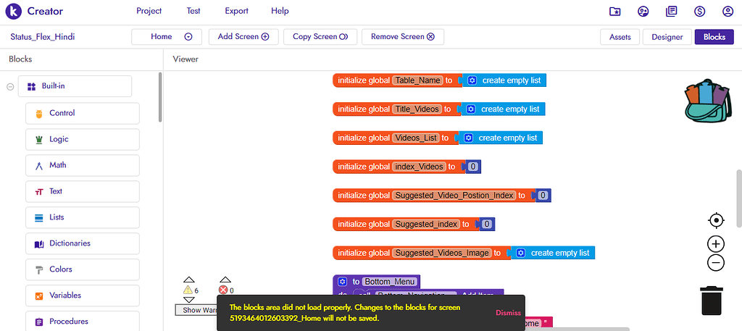Screen dimensions: 742x331
Task: Dismiss the blocks load error message
Action: (508, 313)
